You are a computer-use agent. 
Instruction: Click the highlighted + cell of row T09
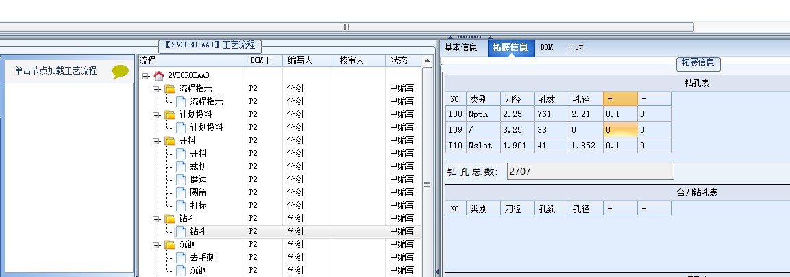620,130
